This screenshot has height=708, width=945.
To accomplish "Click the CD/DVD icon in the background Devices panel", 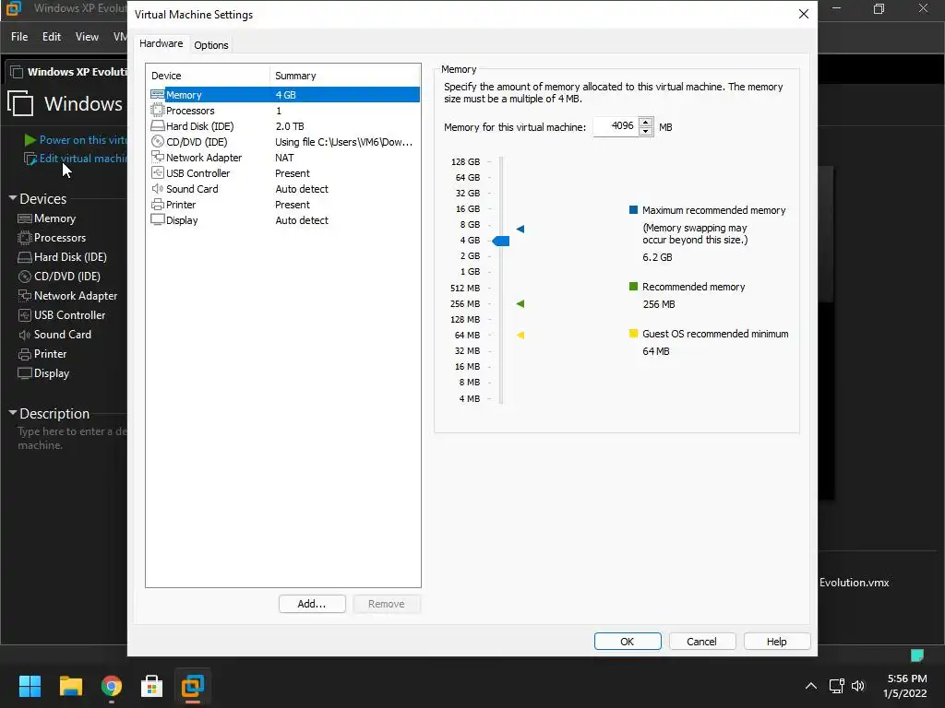I will coord(25,277).
